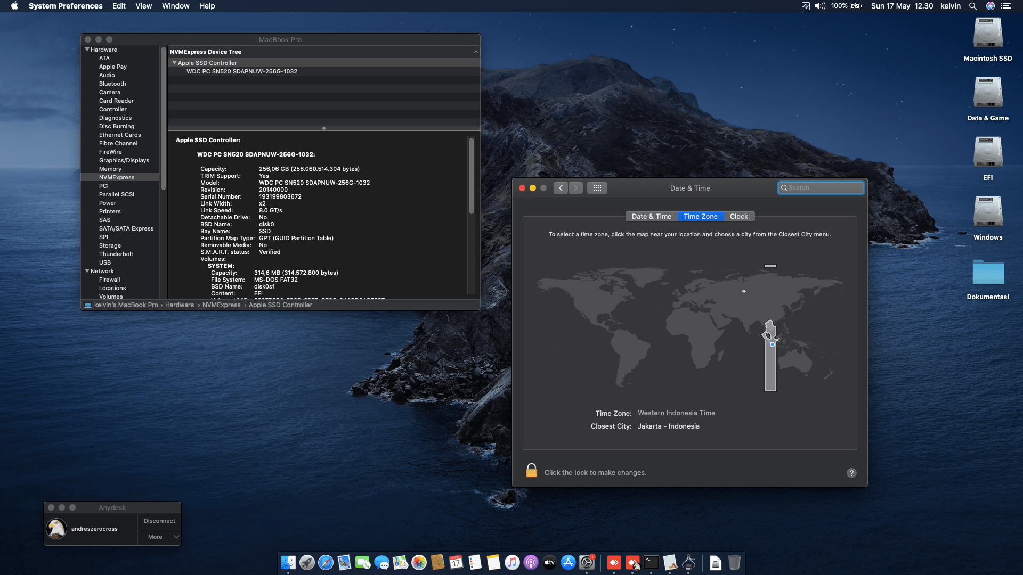The image size is (1023, 575).
Task: Click the kelvin user name in menu bar
Action: (951, 6)
